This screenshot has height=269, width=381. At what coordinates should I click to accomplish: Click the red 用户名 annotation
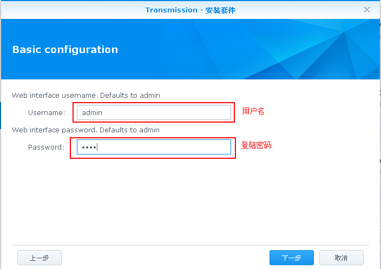point(253,111)
